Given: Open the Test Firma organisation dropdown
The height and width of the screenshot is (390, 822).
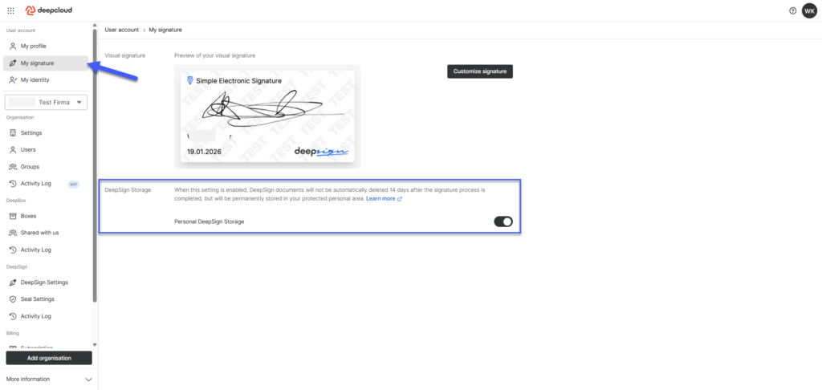Looking at the screenshot, I should [x=46, y=102].
